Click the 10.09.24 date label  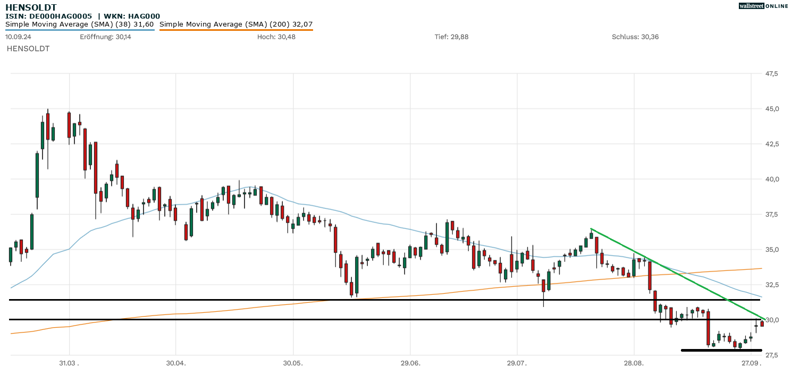click(18, 37)
